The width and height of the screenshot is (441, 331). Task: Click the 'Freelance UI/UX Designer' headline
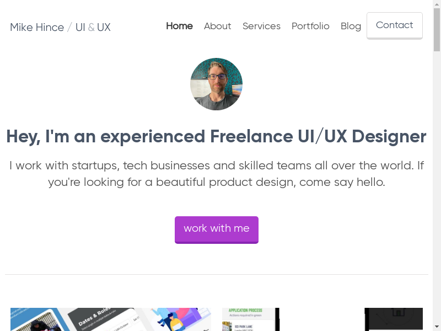pos(216,136)
